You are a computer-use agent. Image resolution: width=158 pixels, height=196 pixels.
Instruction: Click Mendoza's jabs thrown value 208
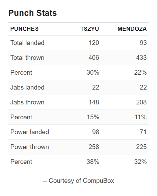click(x=141, y=102)
